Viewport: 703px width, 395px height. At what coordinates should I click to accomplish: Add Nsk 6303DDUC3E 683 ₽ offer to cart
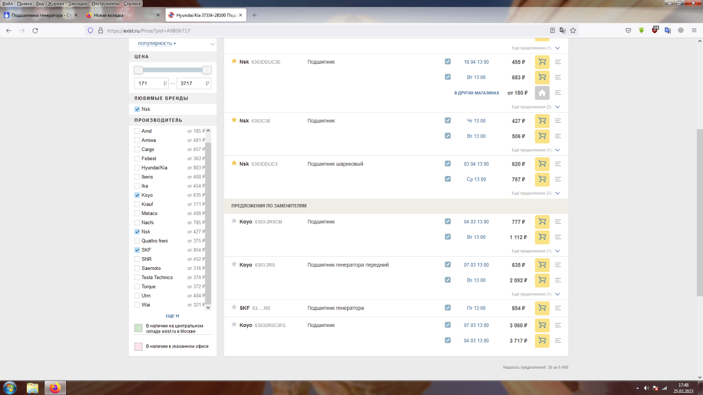click(x=542, y=77)
